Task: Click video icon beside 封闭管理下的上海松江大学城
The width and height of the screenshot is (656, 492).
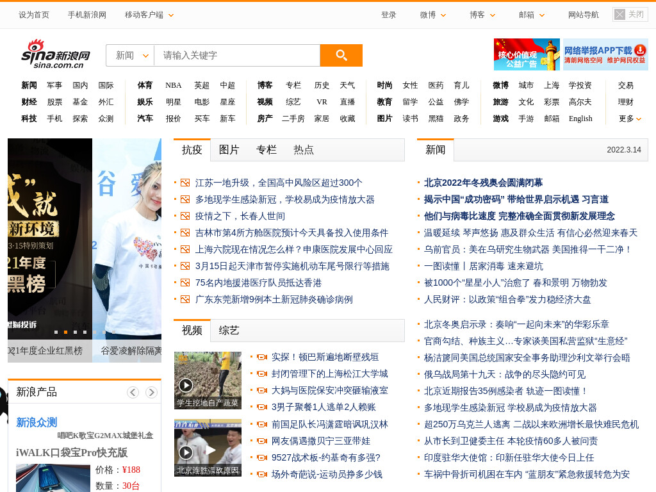Action: [x=262, y=374]
